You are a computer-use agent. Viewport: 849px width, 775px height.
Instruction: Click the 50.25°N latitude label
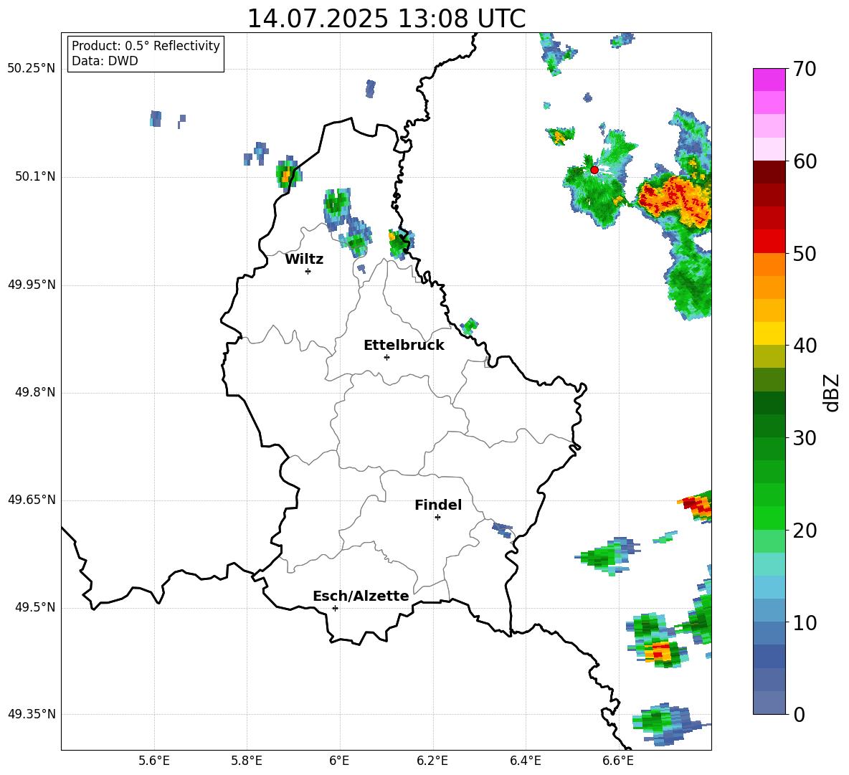click(31, 69)
